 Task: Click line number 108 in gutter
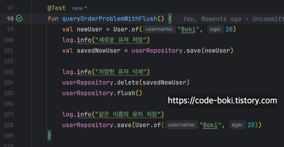tap(9, 125)
